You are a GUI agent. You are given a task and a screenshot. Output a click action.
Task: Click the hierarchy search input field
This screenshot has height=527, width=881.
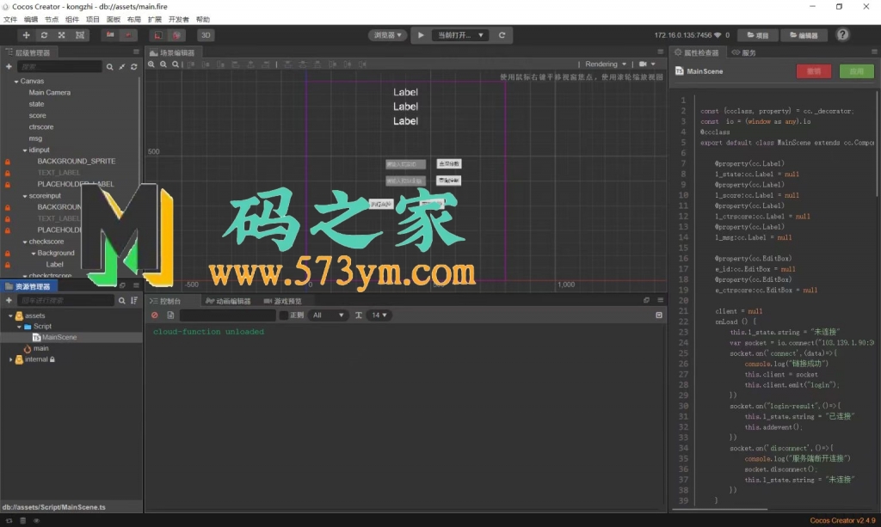pyautogui.click(x=59, y=67)
